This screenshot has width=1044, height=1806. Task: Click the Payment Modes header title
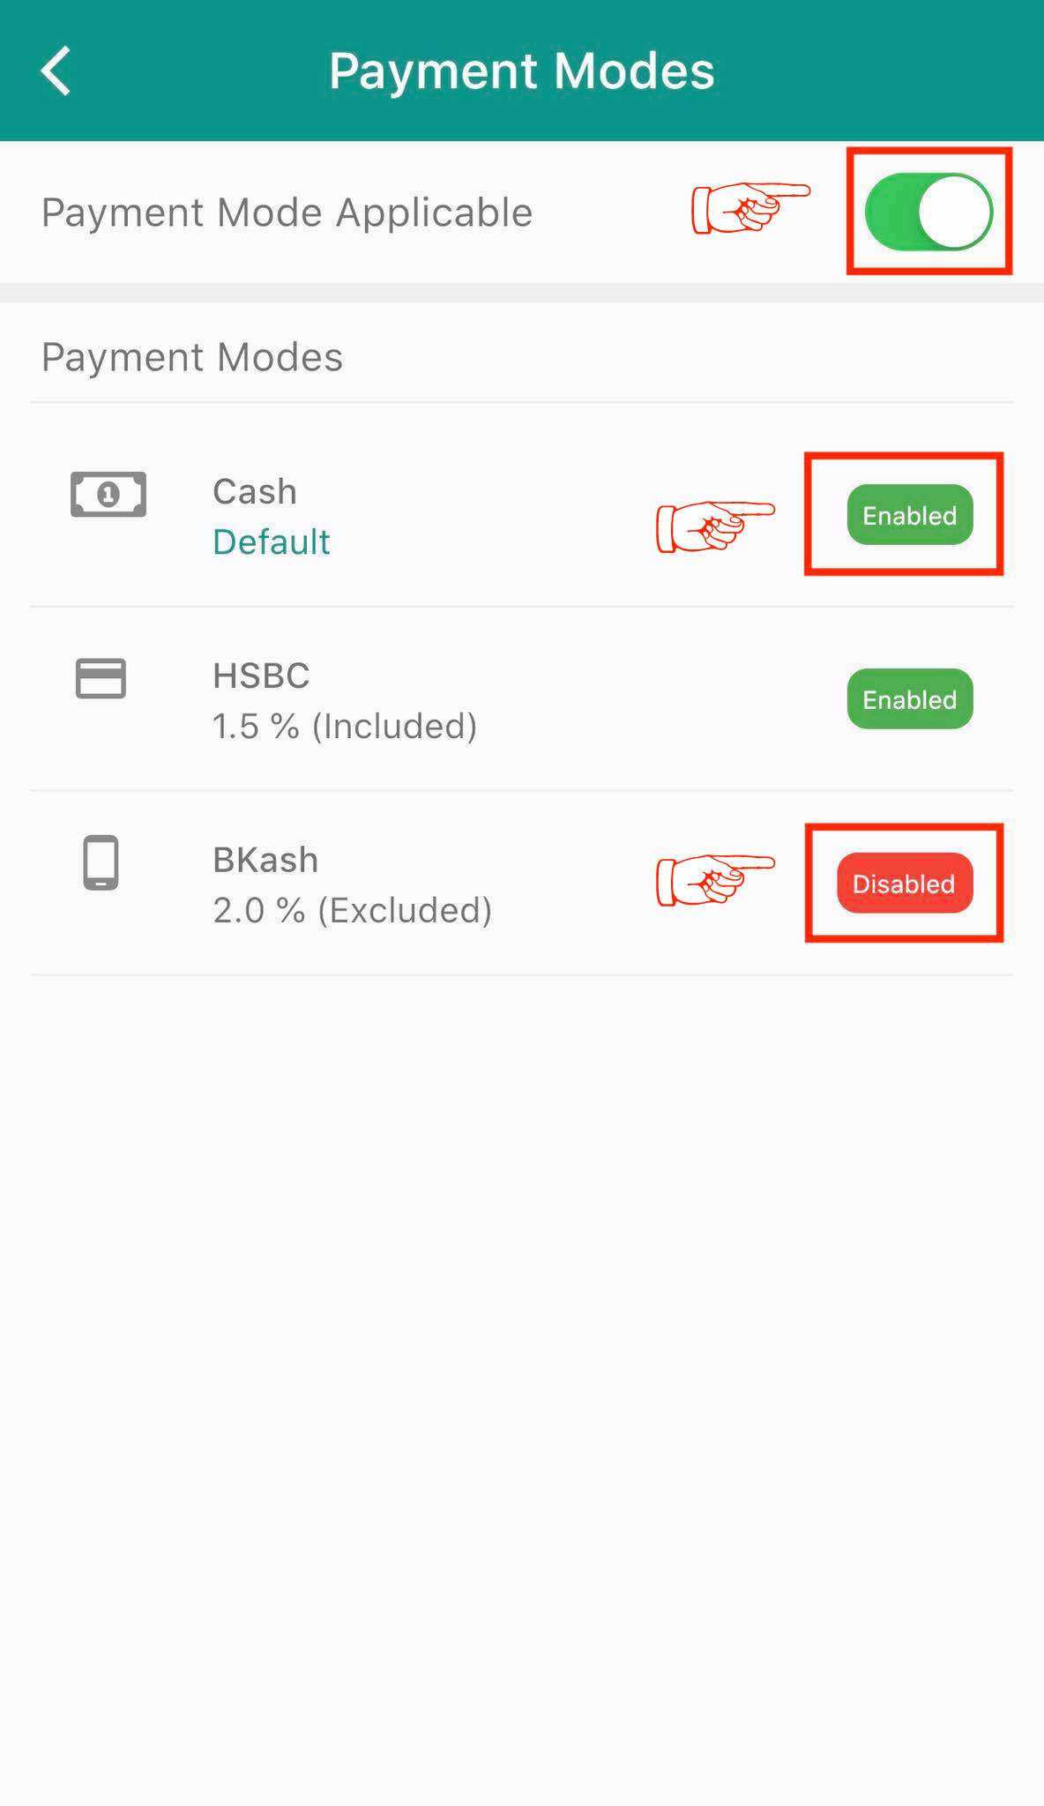521,71
